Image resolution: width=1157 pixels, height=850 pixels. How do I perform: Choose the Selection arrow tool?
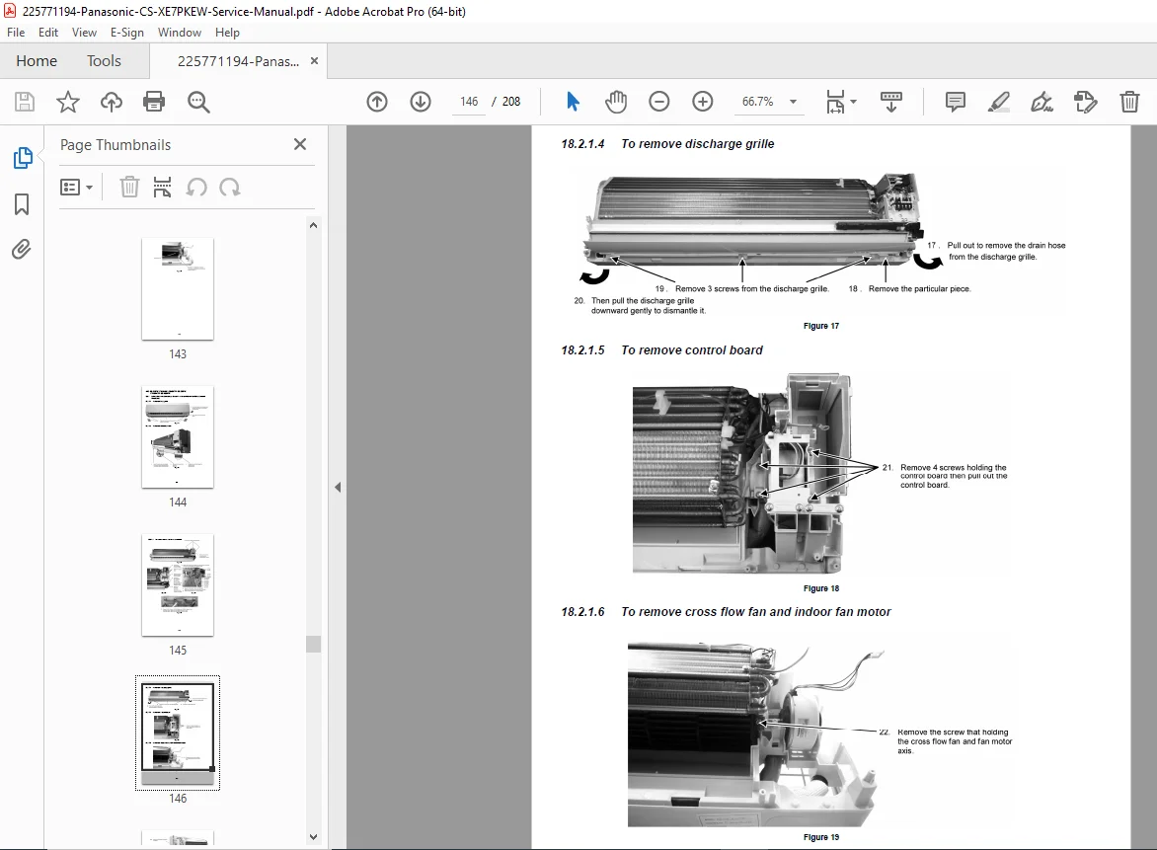(573, 102)
